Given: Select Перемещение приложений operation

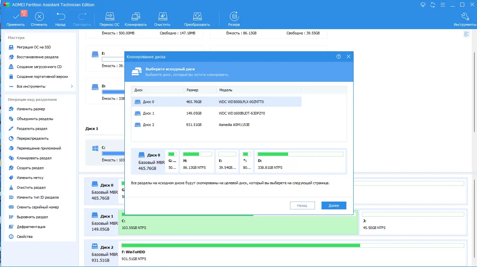Looking at the screenshot, I should (39, 148).
